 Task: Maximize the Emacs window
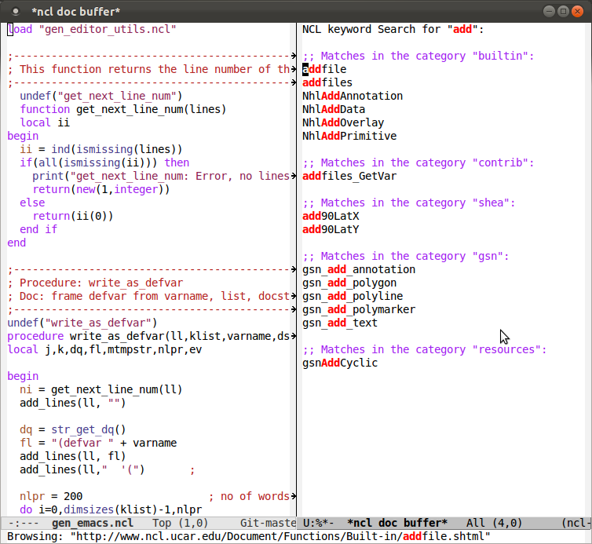click(x=561, y=11)
